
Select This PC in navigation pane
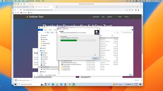43,51
